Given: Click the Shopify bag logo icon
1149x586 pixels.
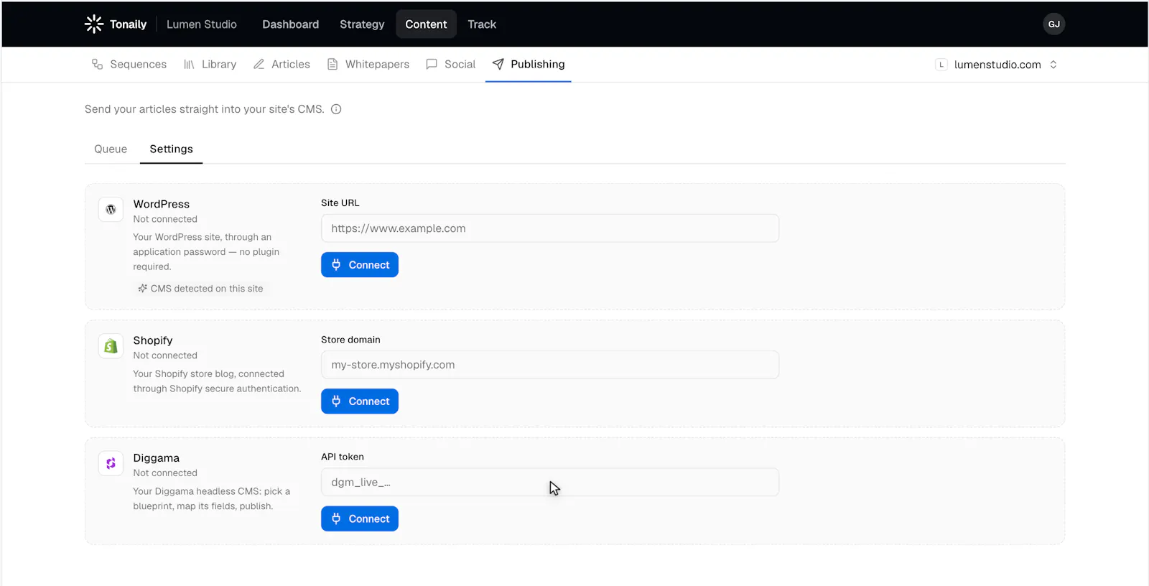Looking at the screenshot, I should (x=111, y=346).
